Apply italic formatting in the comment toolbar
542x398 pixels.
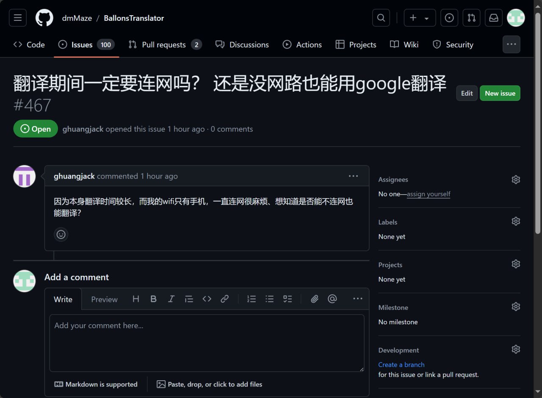pyautogui.click(x=171, y=298)
